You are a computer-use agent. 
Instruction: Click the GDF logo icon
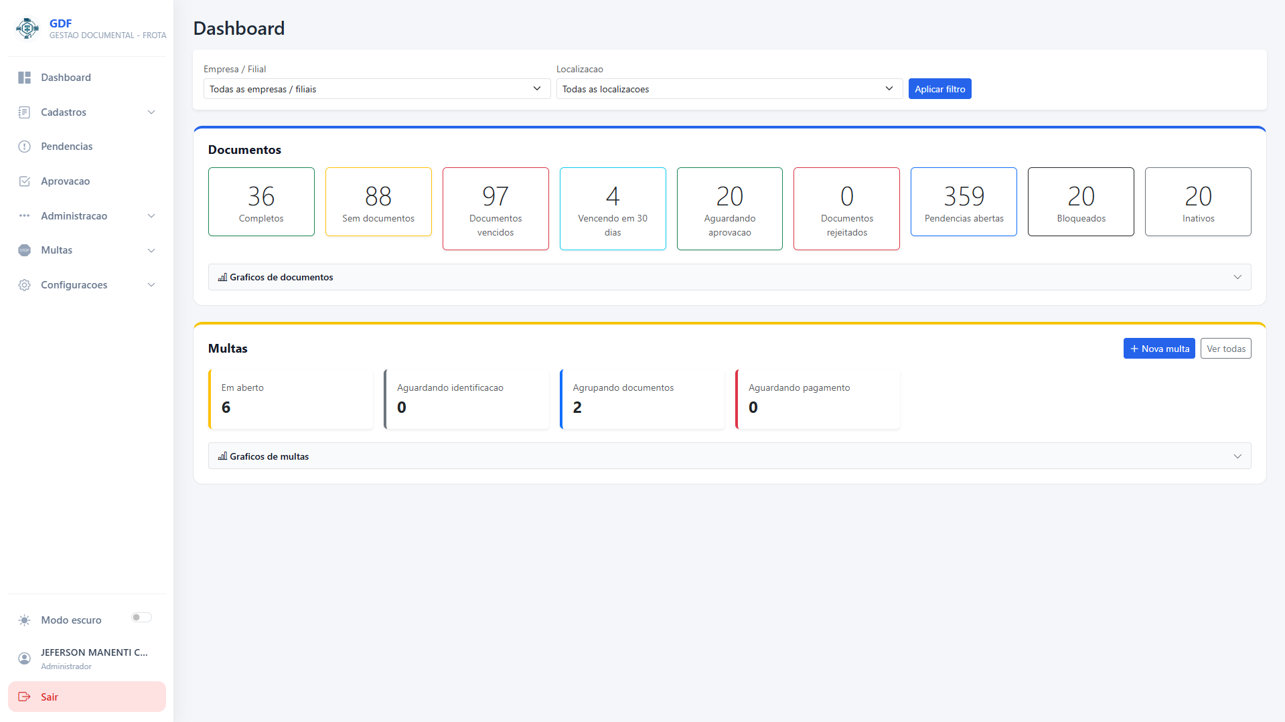27,29
